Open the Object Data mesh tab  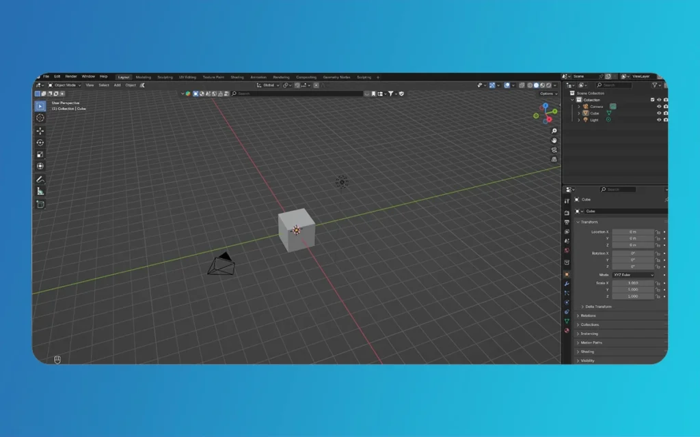pyautogui.click(x=567, y=321)
